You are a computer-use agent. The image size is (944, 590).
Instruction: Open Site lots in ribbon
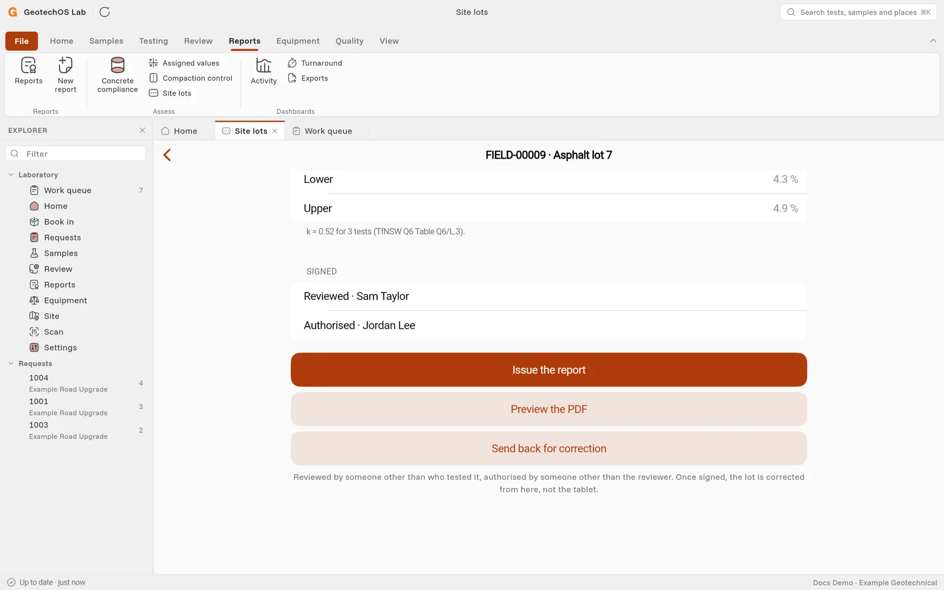171,93
